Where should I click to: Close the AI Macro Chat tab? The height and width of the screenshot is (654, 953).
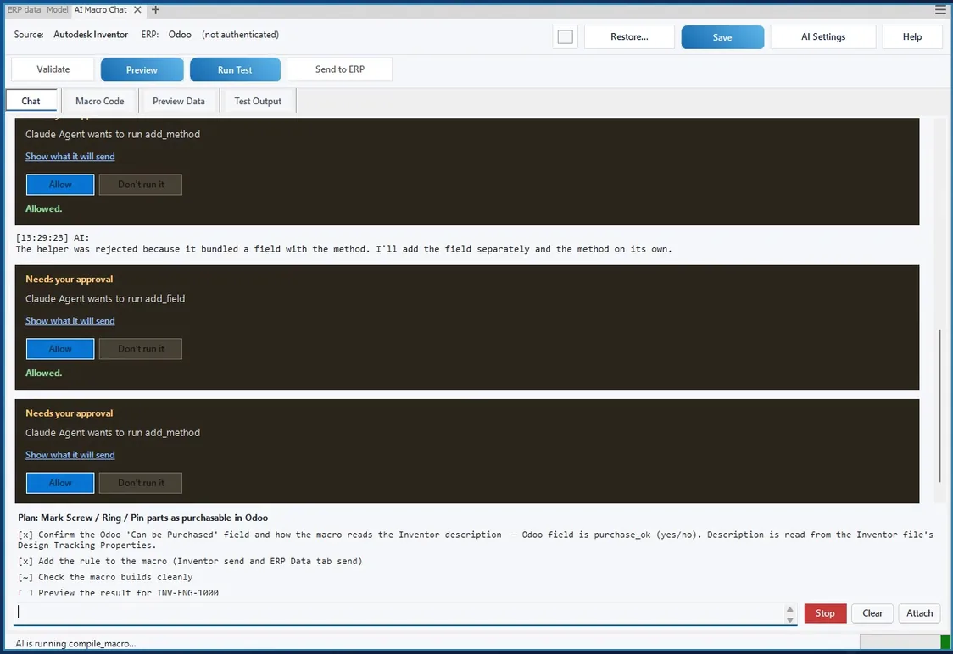coord(137,9)
